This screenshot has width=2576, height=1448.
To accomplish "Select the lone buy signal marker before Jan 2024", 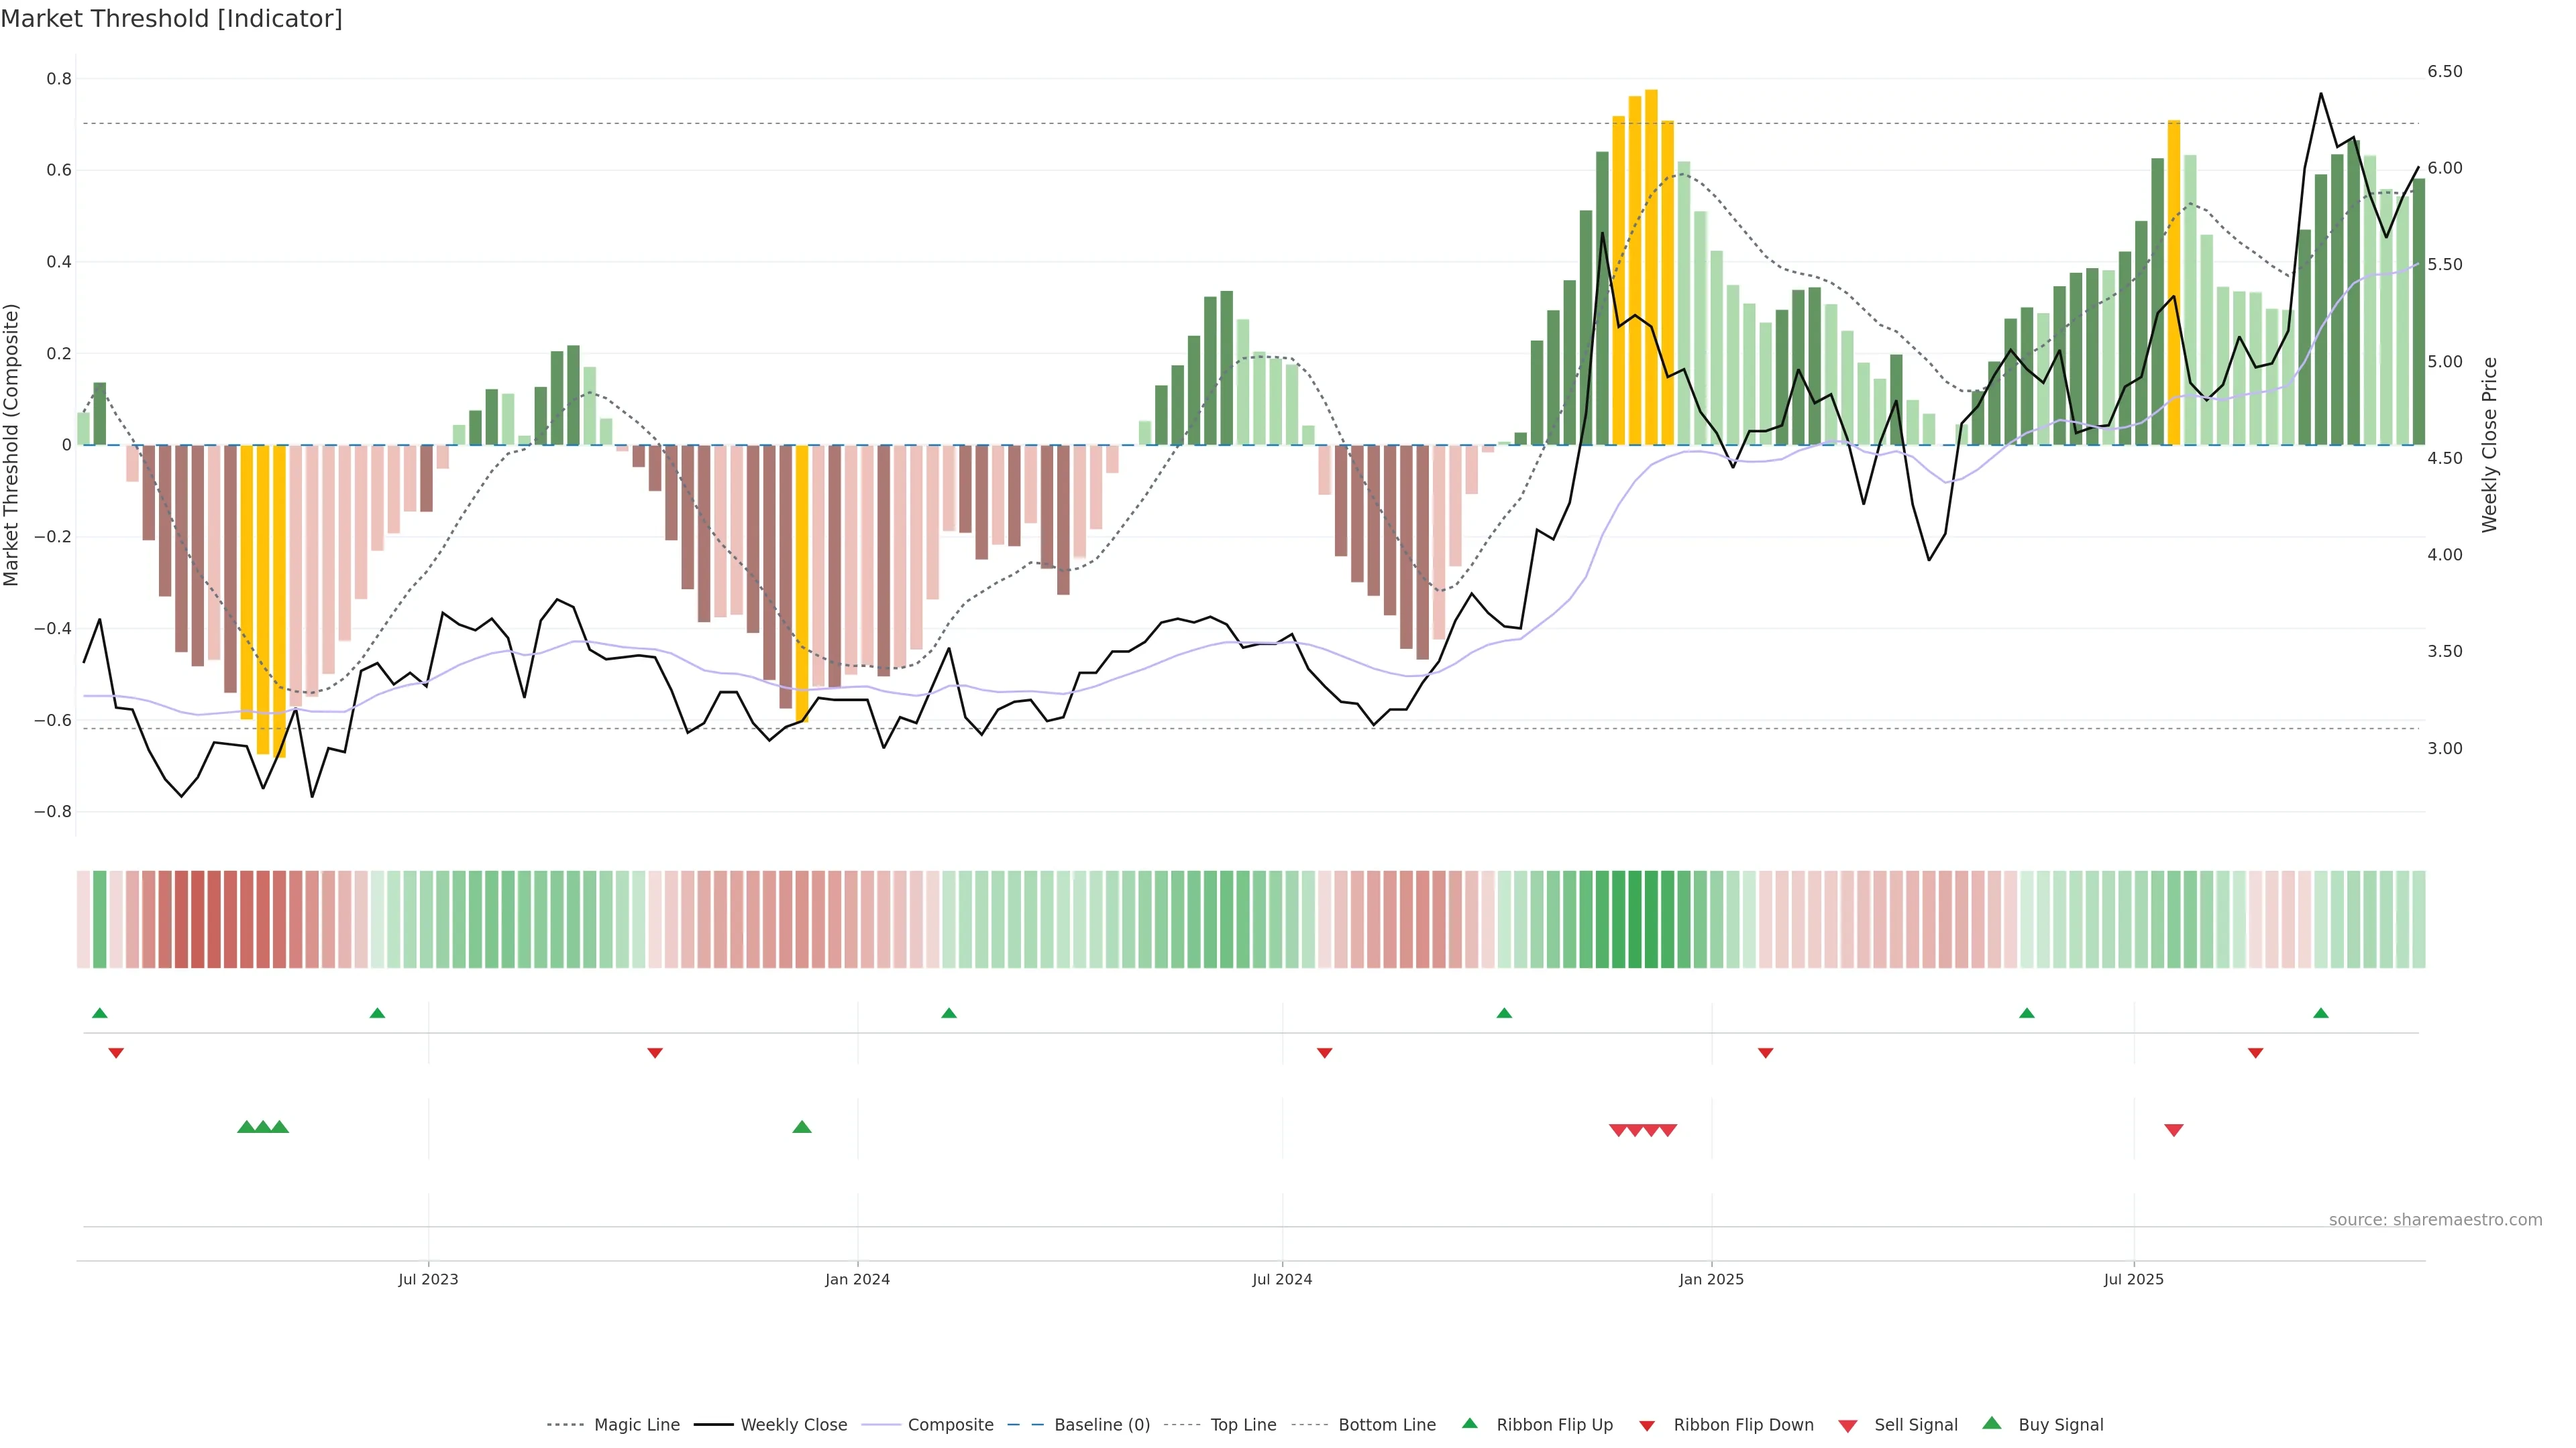I will (801, 1127).
